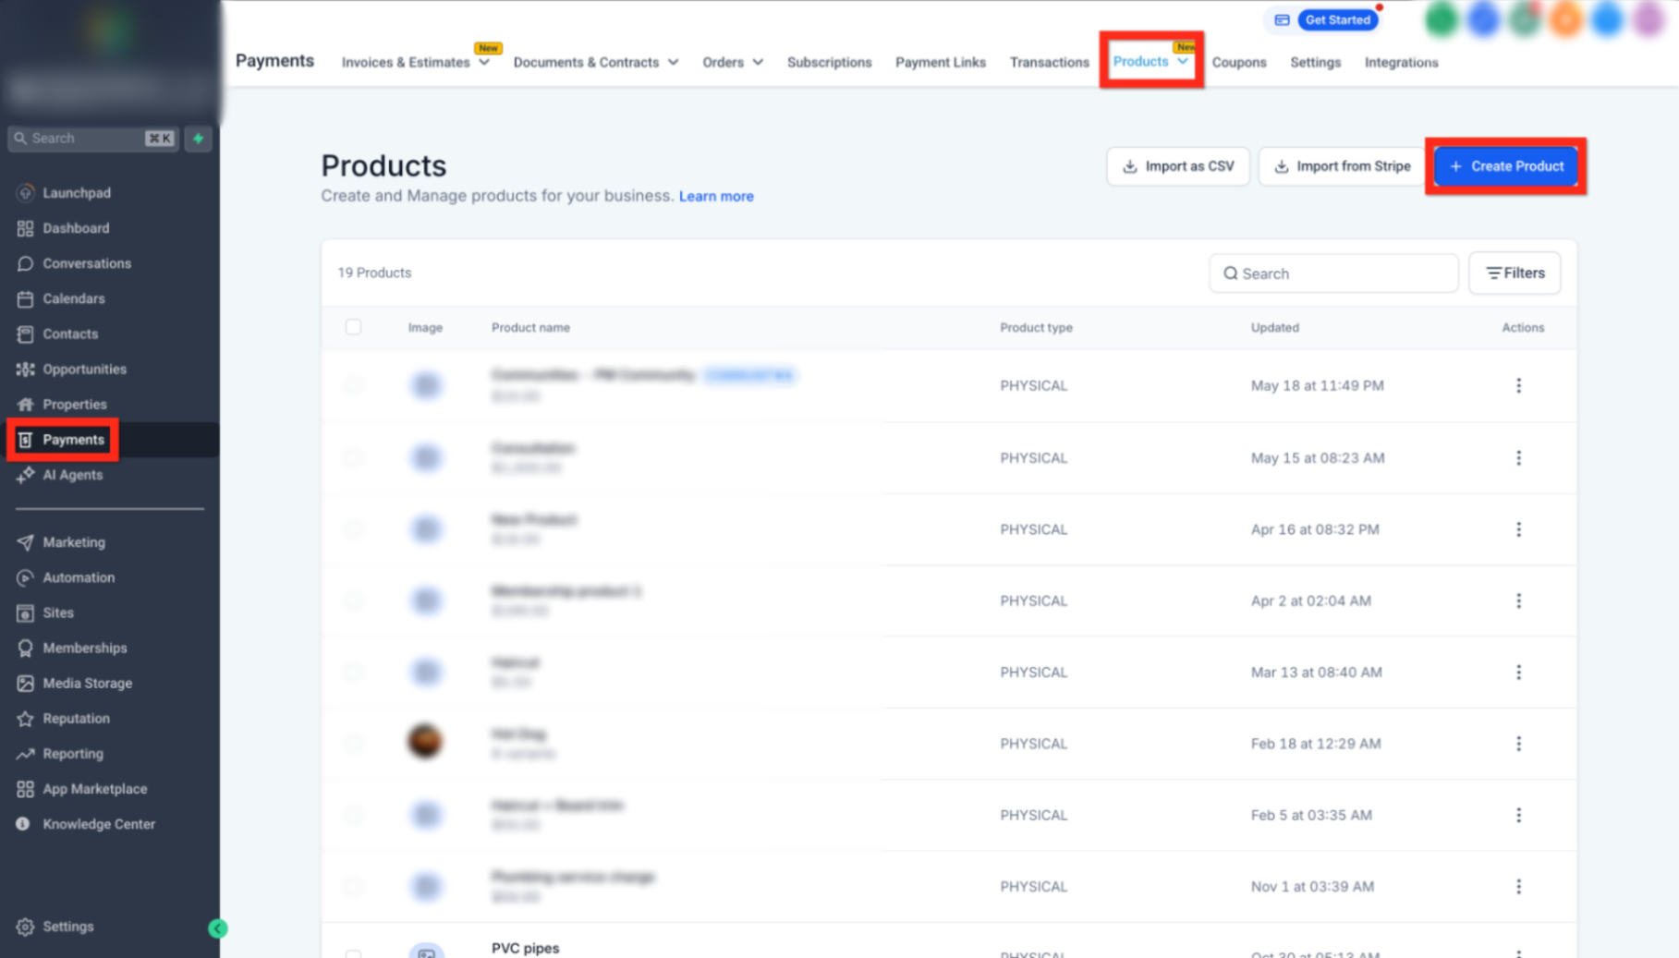
Task: Open Calendars in the sidebar
Action: click(x=73, y=298)
